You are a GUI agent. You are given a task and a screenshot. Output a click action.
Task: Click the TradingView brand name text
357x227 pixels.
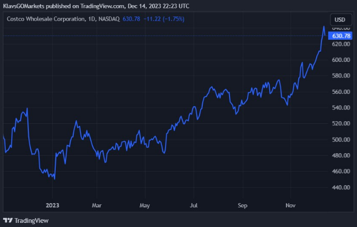tap(31, 220)
